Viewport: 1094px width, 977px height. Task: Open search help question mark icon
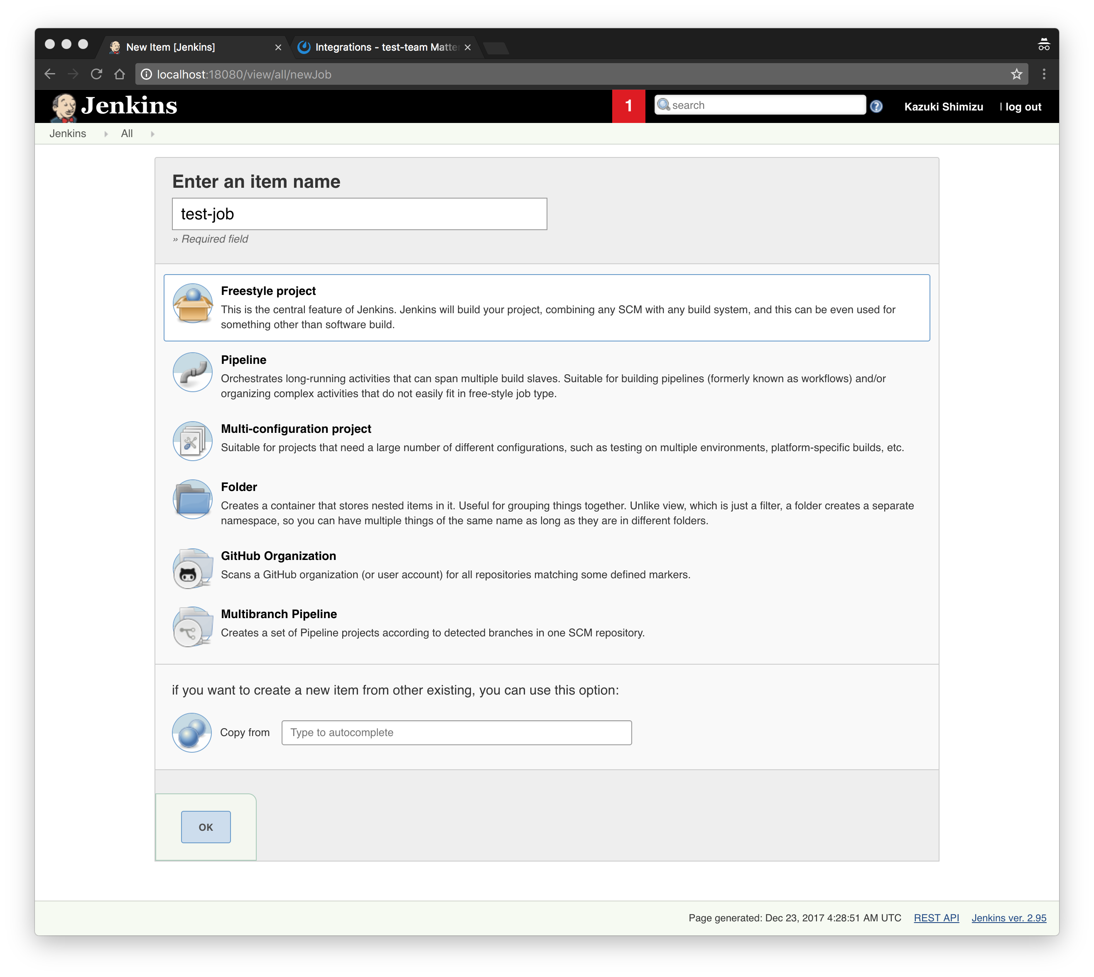876,106
